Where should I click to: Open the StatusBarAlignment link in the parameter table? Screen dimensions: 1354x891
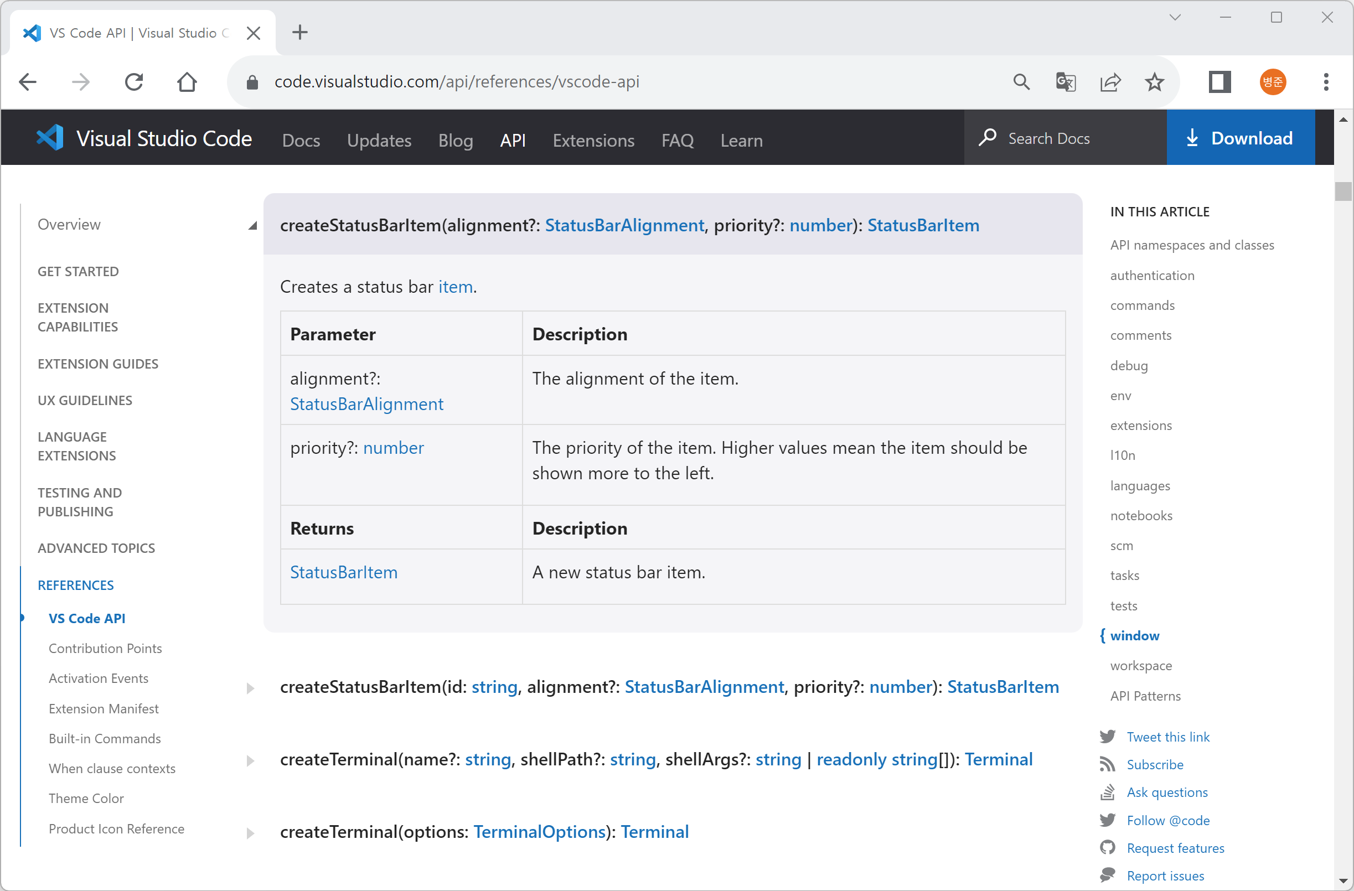coord(366,403)
